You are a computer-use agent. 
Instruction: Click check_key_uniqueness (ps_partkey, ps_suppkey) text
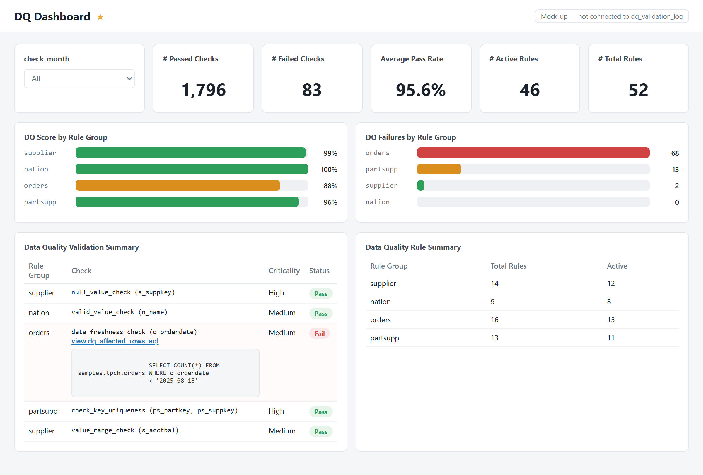(x=155, y=410)
